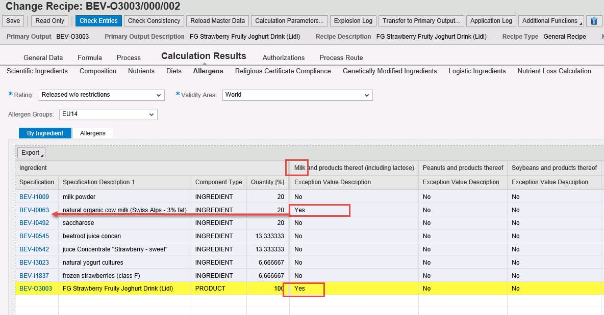Save the recipe
This screenshot has height=315, width=604.
(13, 21)
